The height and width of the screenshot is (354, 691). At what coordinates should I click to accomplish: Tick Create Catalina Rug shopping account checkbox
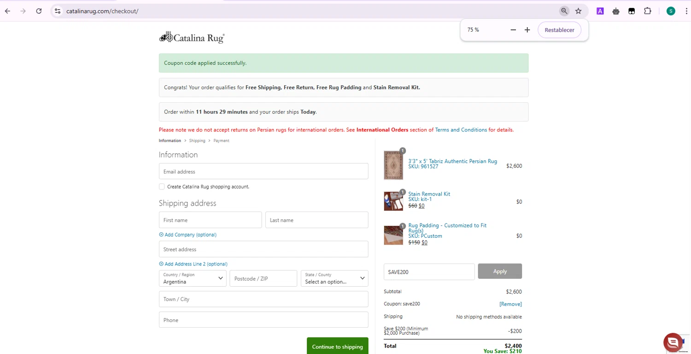pos(162,187)
